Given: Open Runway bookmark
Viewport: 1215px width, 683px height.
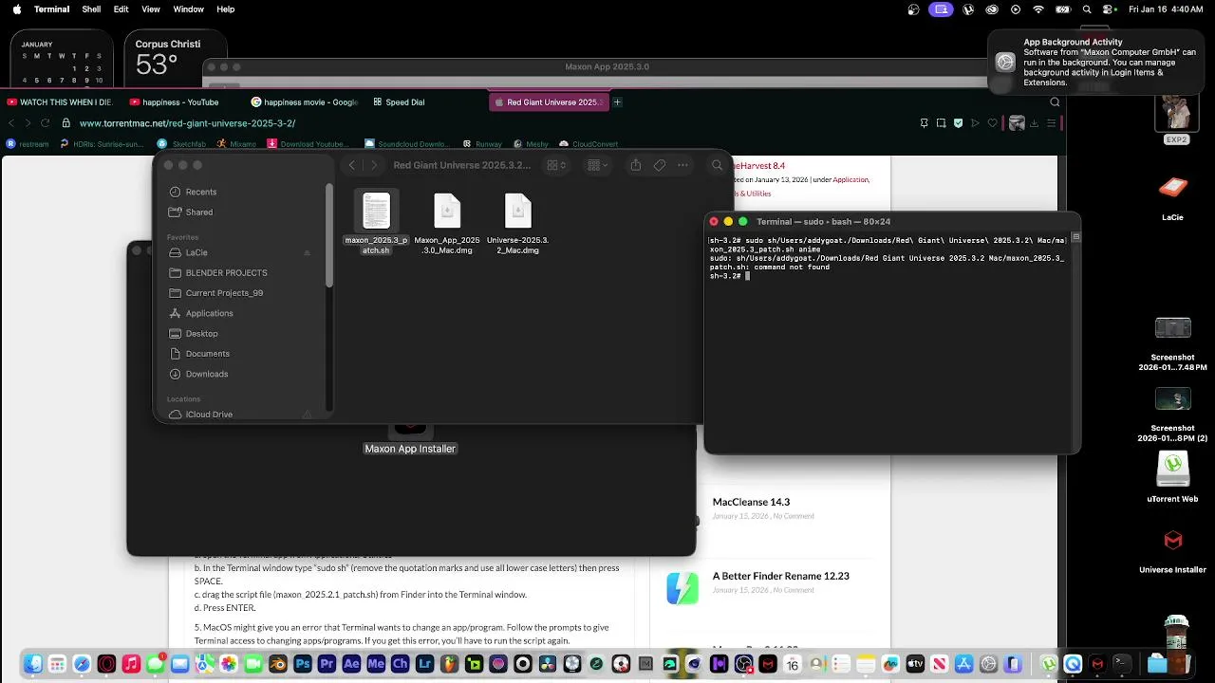Looking at the screenshot, I should point(482,144).
